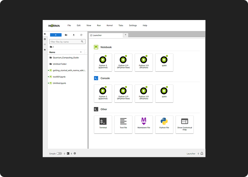Screen dimensions: 248x177
Task: Select getting_started_with_norma_sdk notebook file
Action: point(67,70)
